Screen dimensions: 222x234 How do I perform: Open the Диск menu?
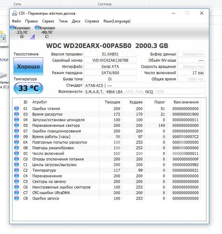click(x=76, y=21)
